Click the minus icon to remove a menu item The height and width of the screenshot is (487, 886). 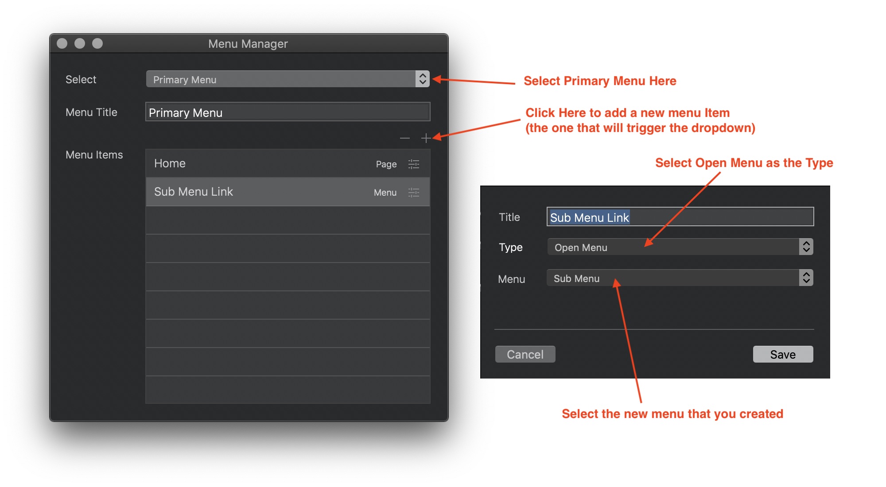pyautogui.click(x=404, y=139)
